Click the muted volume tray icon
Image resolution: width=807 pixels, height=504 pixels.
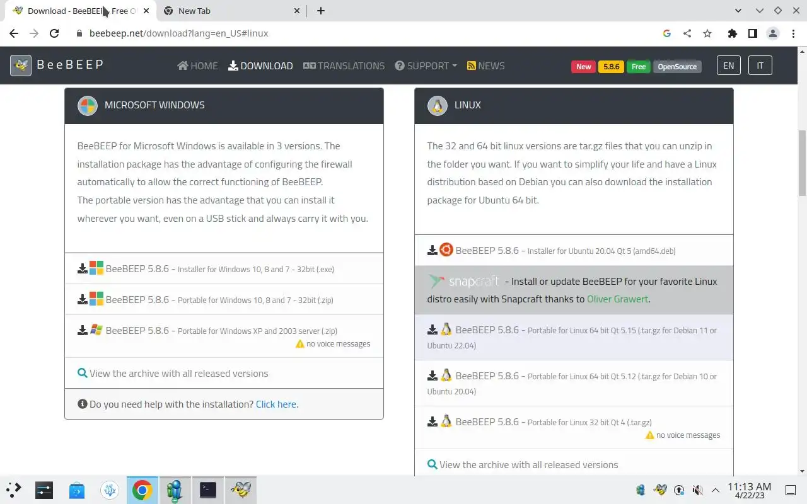[697, 490]
